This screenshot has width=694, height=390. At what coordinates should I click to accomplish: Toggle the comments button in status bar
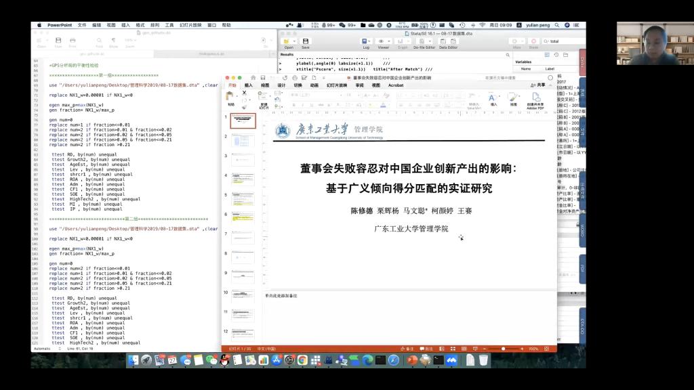tap(428, 349)
